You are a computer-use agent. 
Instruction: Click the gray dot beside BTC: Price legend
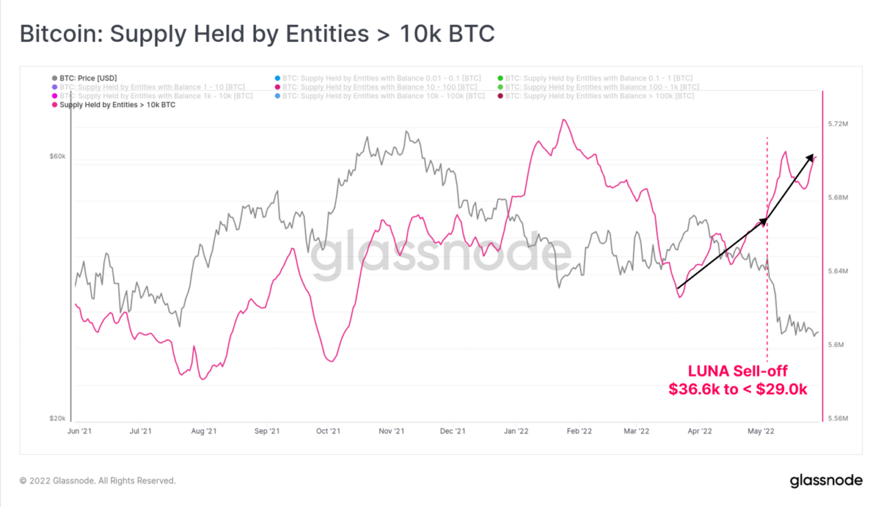[54, 78]
